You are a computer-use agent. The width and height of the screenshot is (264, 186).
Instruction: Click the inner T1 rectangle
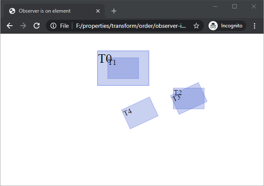[x=126, y=70]
